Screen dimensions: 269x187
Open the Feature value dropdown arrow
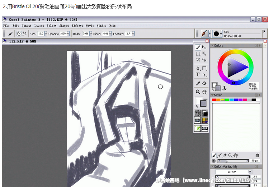point(133,34)
